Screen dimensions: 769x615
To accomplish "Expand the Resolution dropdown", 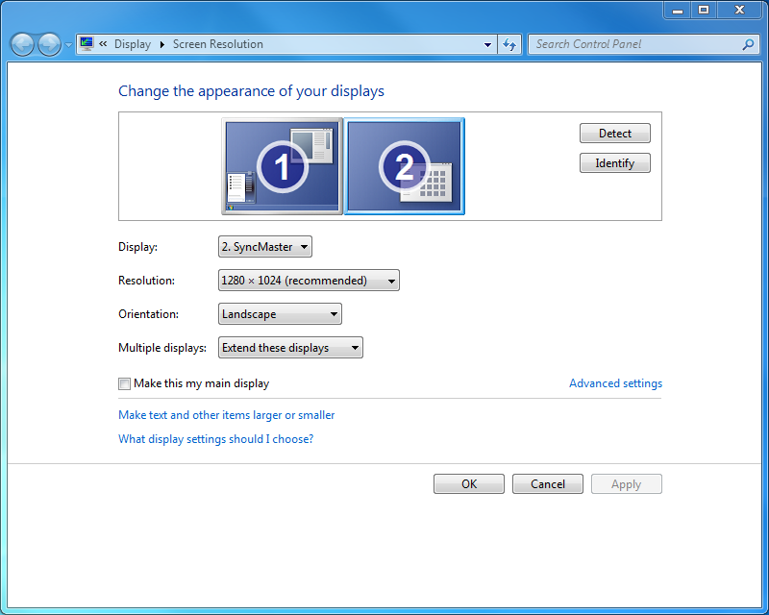I will click(x=309, y=281).
